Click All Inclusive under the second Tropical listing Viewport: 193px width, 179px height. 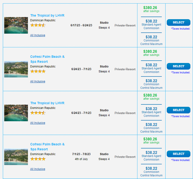pyautogui.click(x=38, y=123)
